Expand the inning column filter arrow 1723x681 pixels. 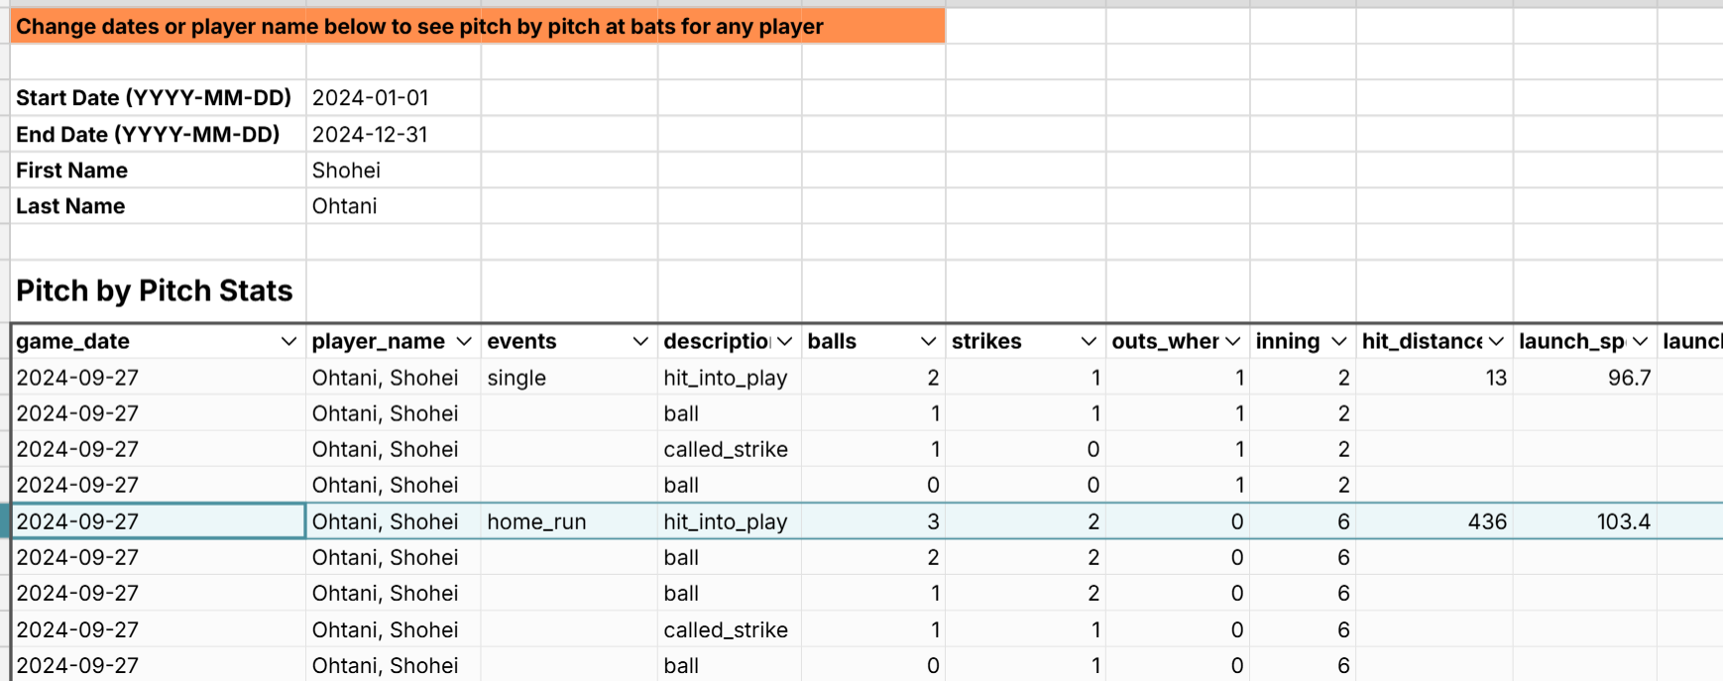pos(1339,342)
